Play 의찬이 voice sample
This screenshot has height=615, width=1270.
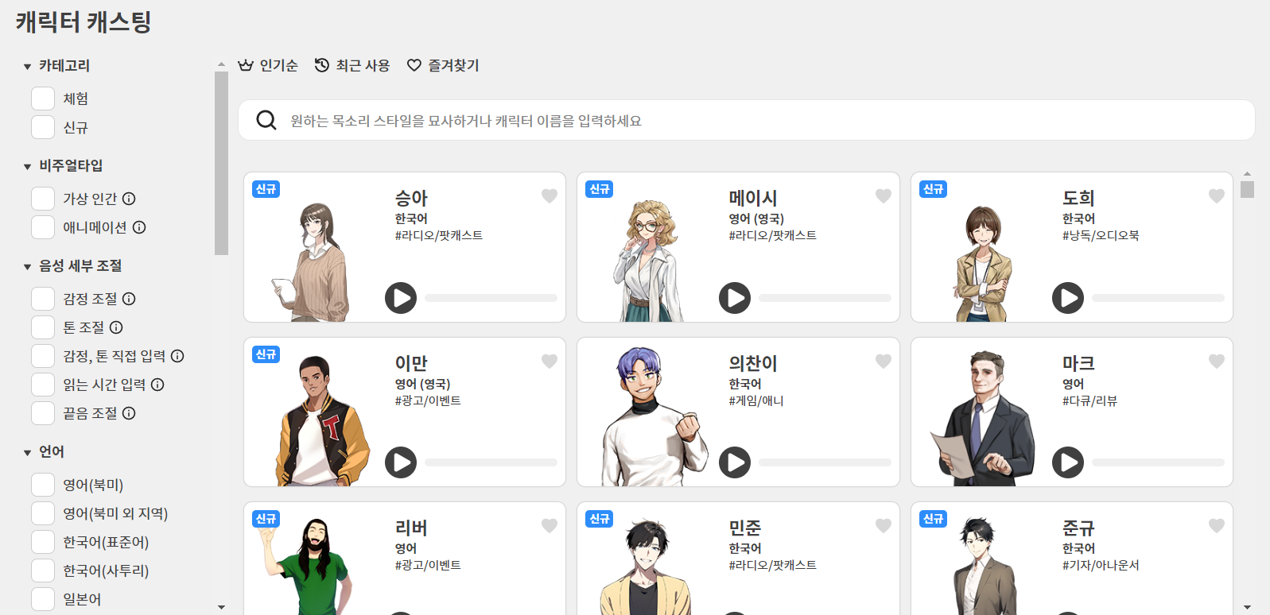735,462
